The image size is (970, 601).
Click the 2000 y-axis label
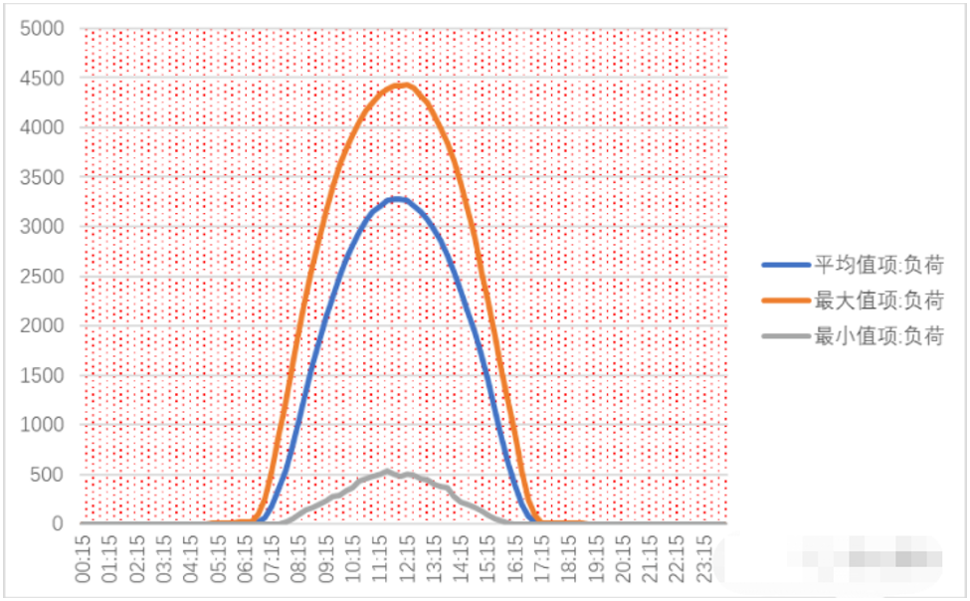[42, 325]
